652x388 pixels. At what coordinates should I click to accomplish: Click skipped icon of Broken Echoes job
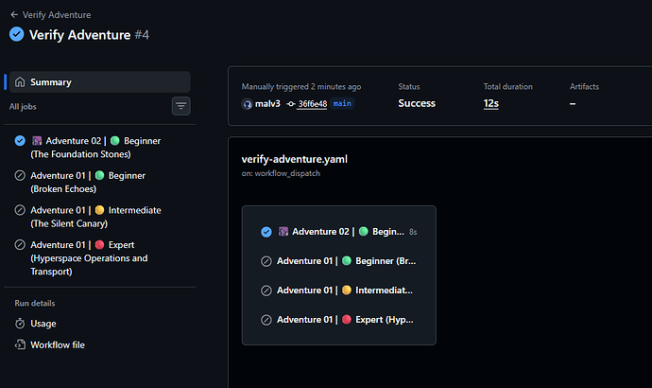click(x=20, y=176)
